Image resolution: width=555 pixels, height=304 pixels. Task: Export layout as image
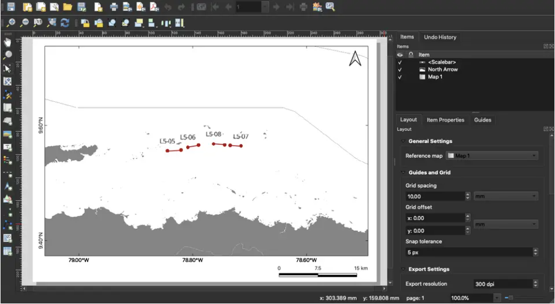click(x=127, y=7)
